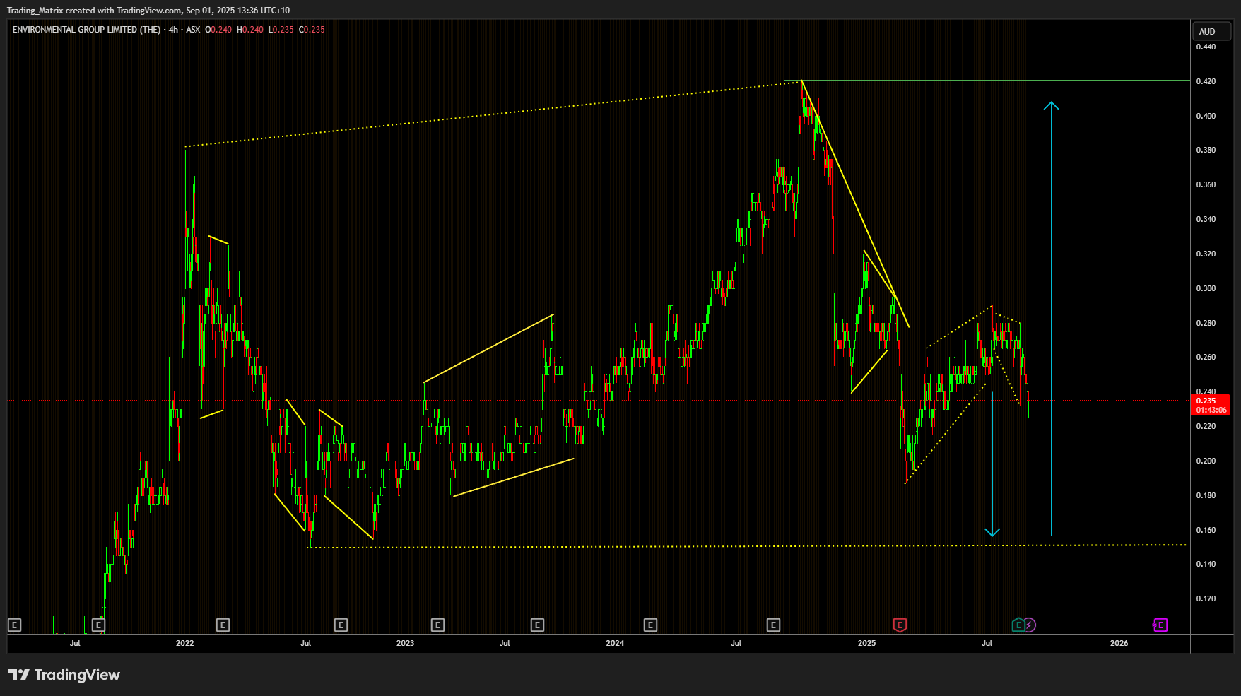Click the high value H0.240
Viewport: 1241px width, 696px height.
(250, 30)
